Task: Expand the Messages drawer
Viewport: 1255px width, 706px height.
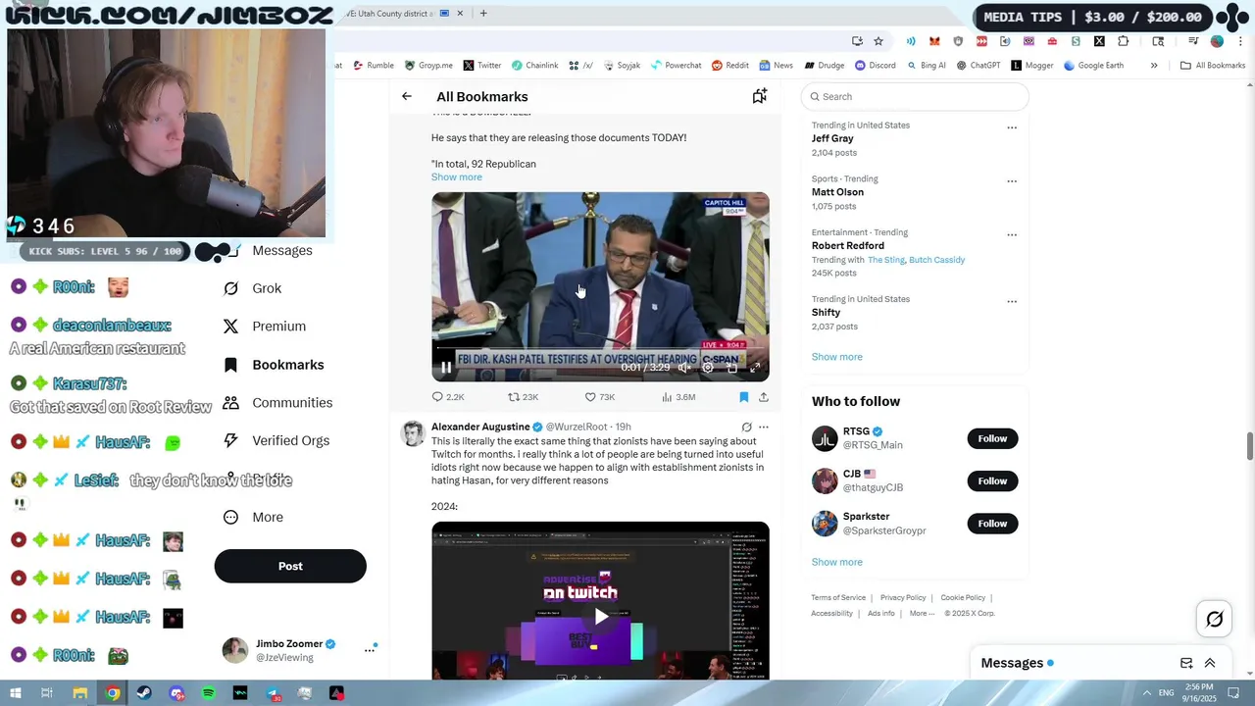Action: click(1210, 663)
